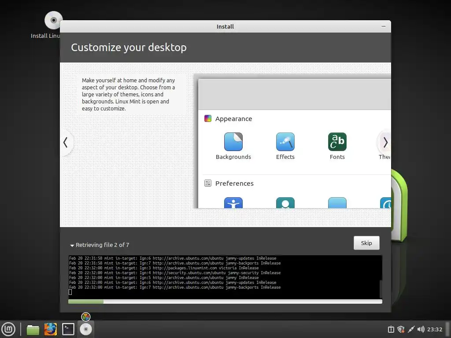Viewport: 451px width, 338px height.
Task: Advance slideshow with right arrow
Action: point(385,142)
